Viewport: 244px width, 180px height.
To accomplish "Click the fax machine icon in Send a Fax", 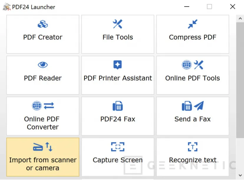I will [187, 106].
